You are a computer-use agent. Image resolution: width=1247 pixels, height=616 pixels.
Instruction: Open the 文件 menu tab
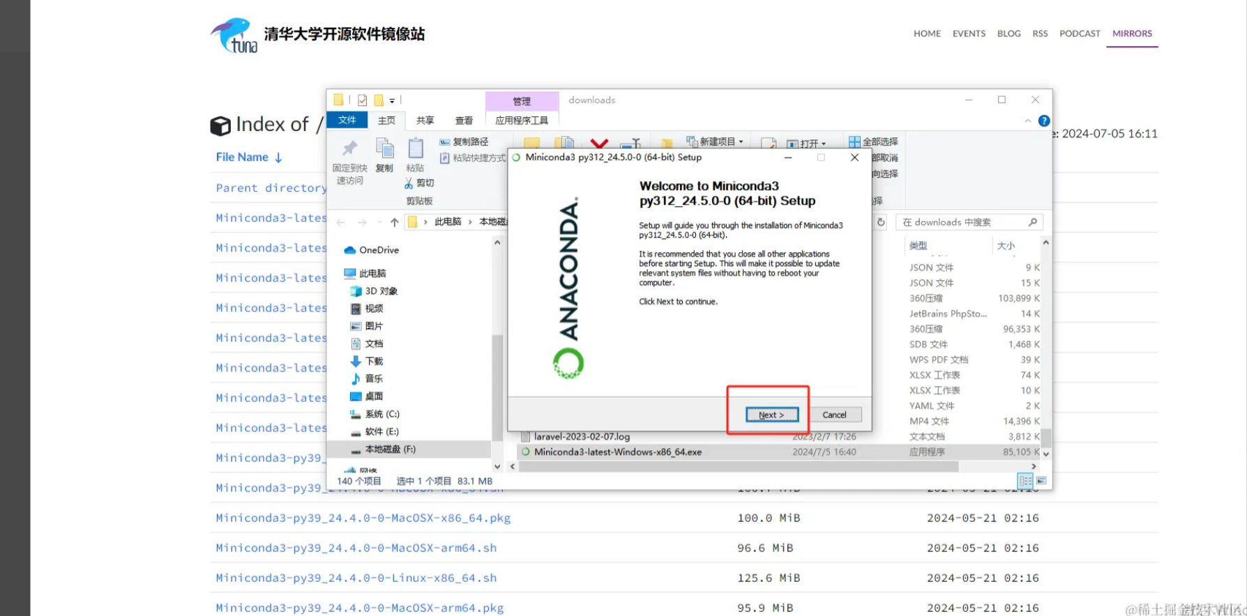tap(347, 121)
